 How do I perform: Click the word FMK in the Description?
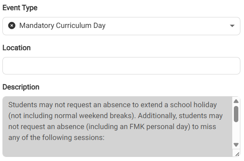pyautogui.click(x=137, y=127)
